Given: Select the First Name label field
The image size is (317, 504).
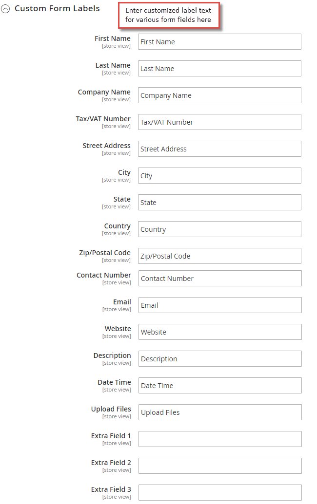Looking at the screenshot, I should coord(219,41).
